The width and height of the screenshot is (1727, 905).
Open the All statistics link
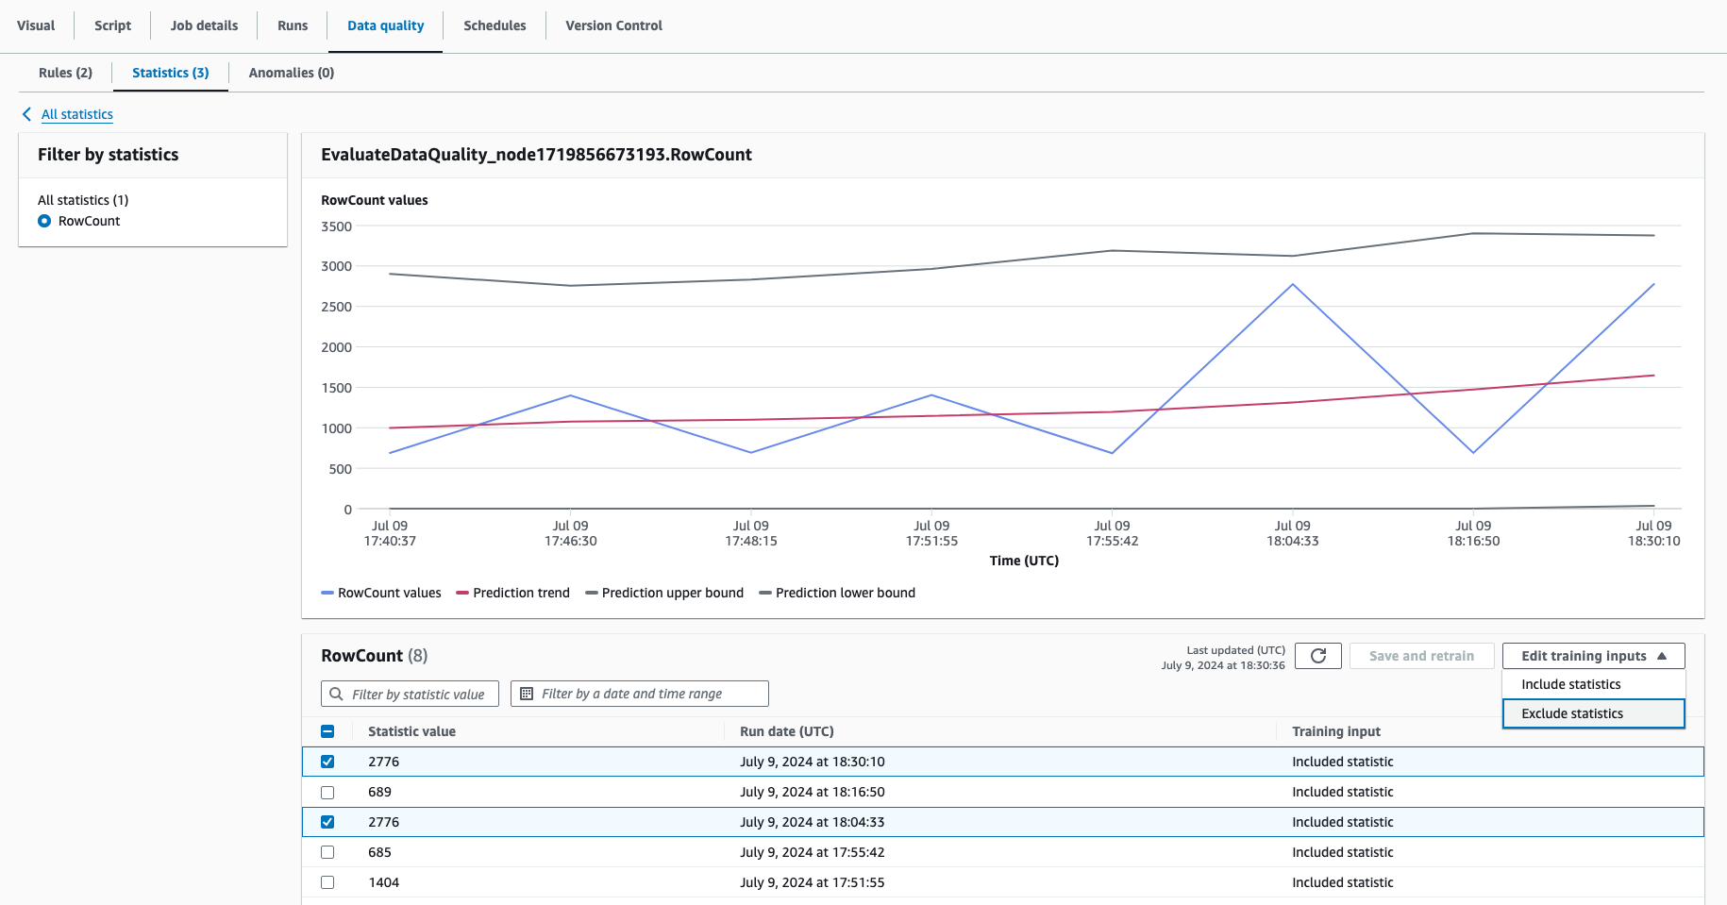pos(77,114)
